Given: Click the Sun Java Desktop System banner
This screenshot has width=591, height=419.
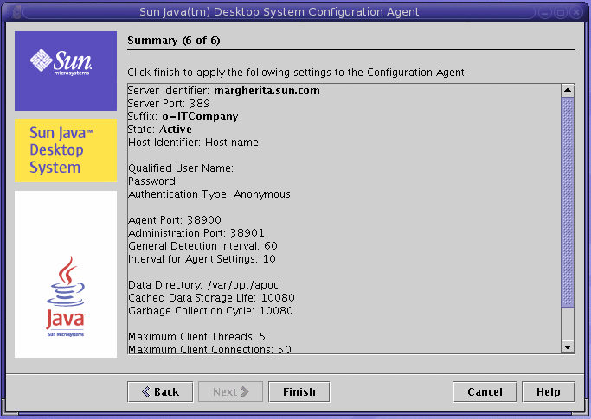Looking at the screenshot, I should click(66, 150).
